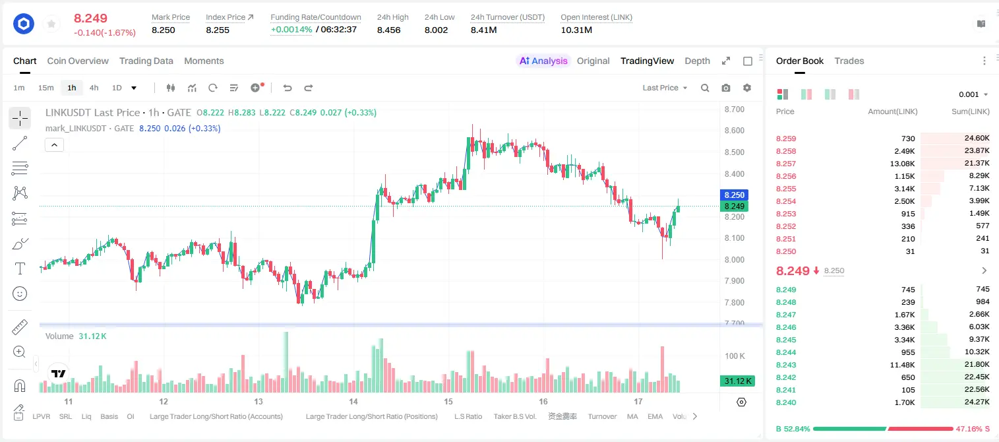Switch chart to Depth view
This screenshot has width=999, height=442.
pos(697,61)
